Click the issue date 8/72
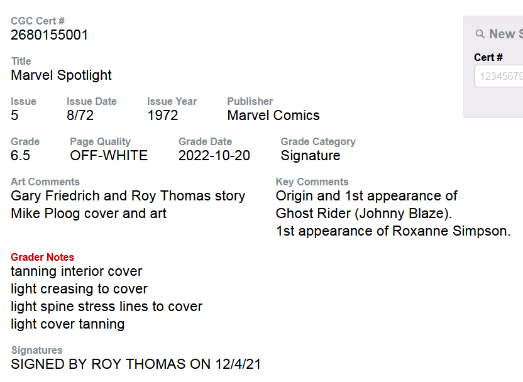 pyautogui.click(x=80, y=116)
